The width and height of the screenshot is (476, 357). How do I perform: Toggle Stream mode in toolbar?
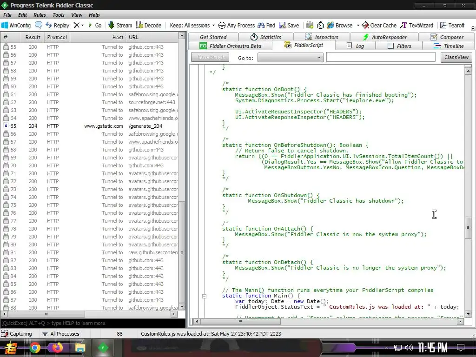pos(120,25)
